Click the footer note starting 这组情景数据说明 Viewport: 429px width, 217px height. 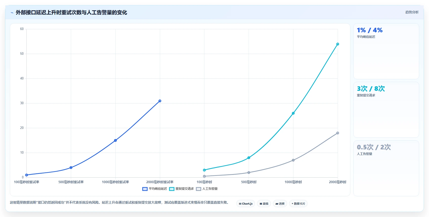(x=120, y=202)
